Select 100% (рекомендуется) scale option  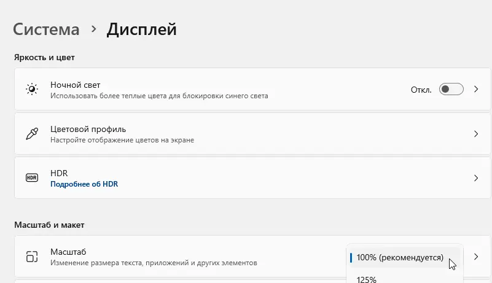(x=399, y=257)
